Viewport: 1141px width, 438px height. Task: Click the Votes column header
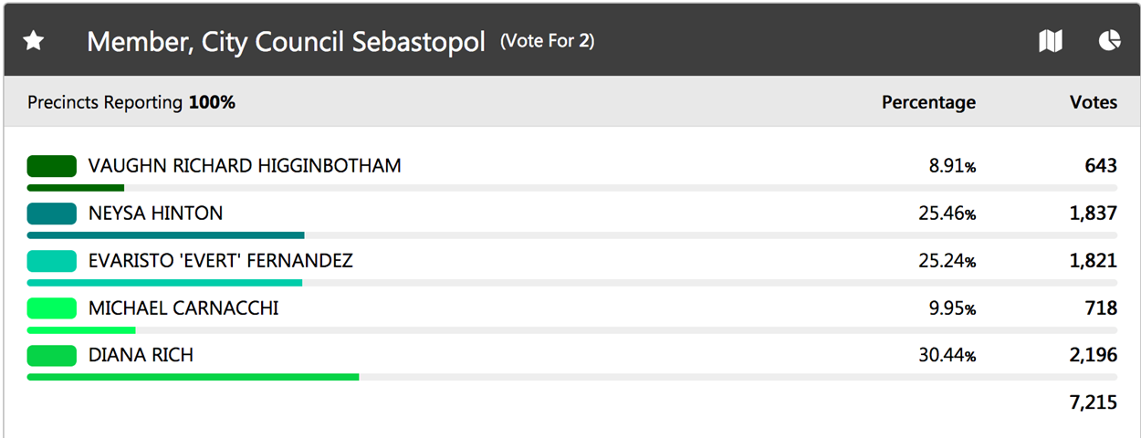click(x=1094, y=102)
